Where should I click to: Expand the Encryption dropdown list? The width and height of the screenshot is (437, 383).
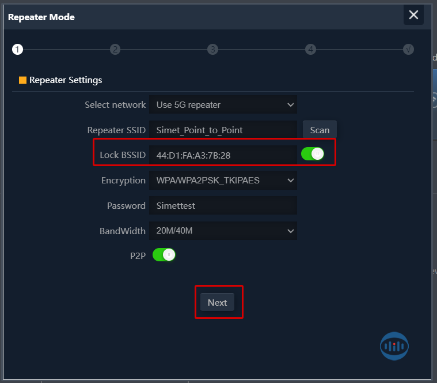tap(223, 181)
